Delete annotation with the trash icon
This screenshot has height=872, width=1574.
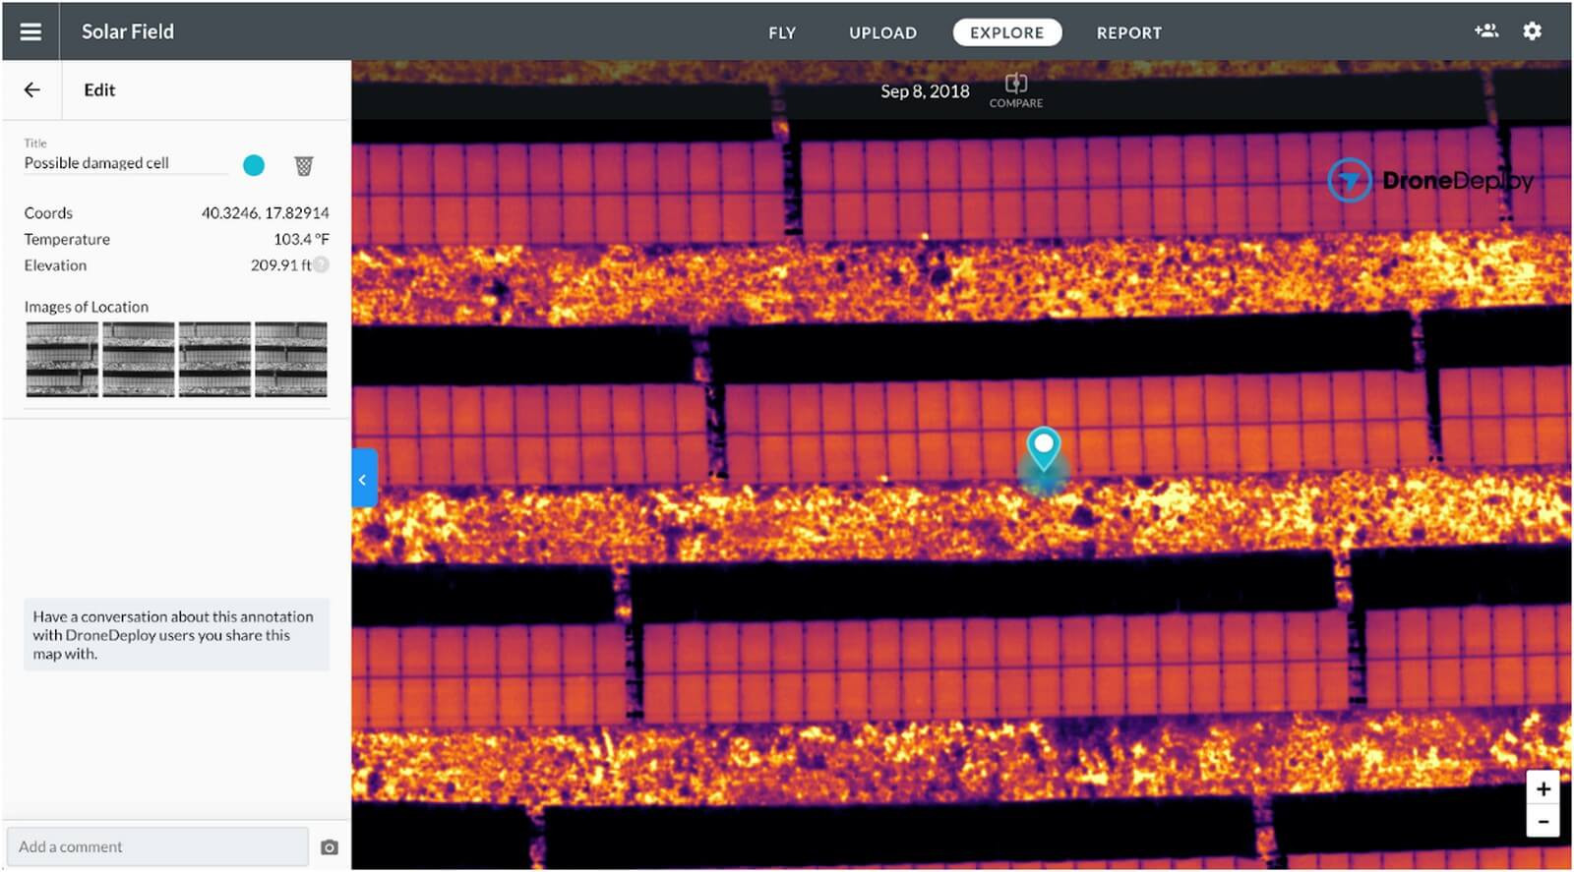coord(304,165)
